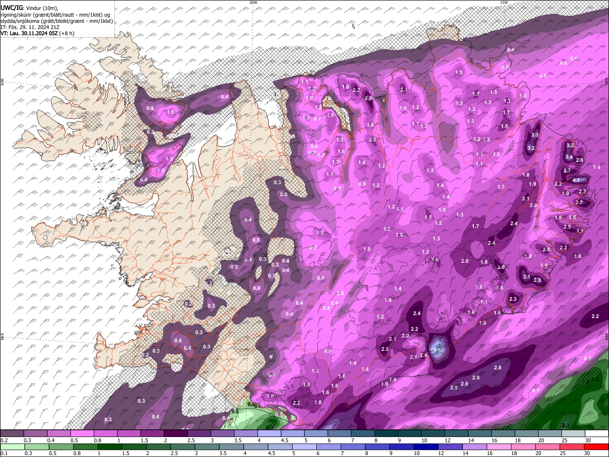Pick the light purple 14 swatch on rain scale
Image resolution: width=609 pixels, height=457 pixels.
[x=474, y=447]
